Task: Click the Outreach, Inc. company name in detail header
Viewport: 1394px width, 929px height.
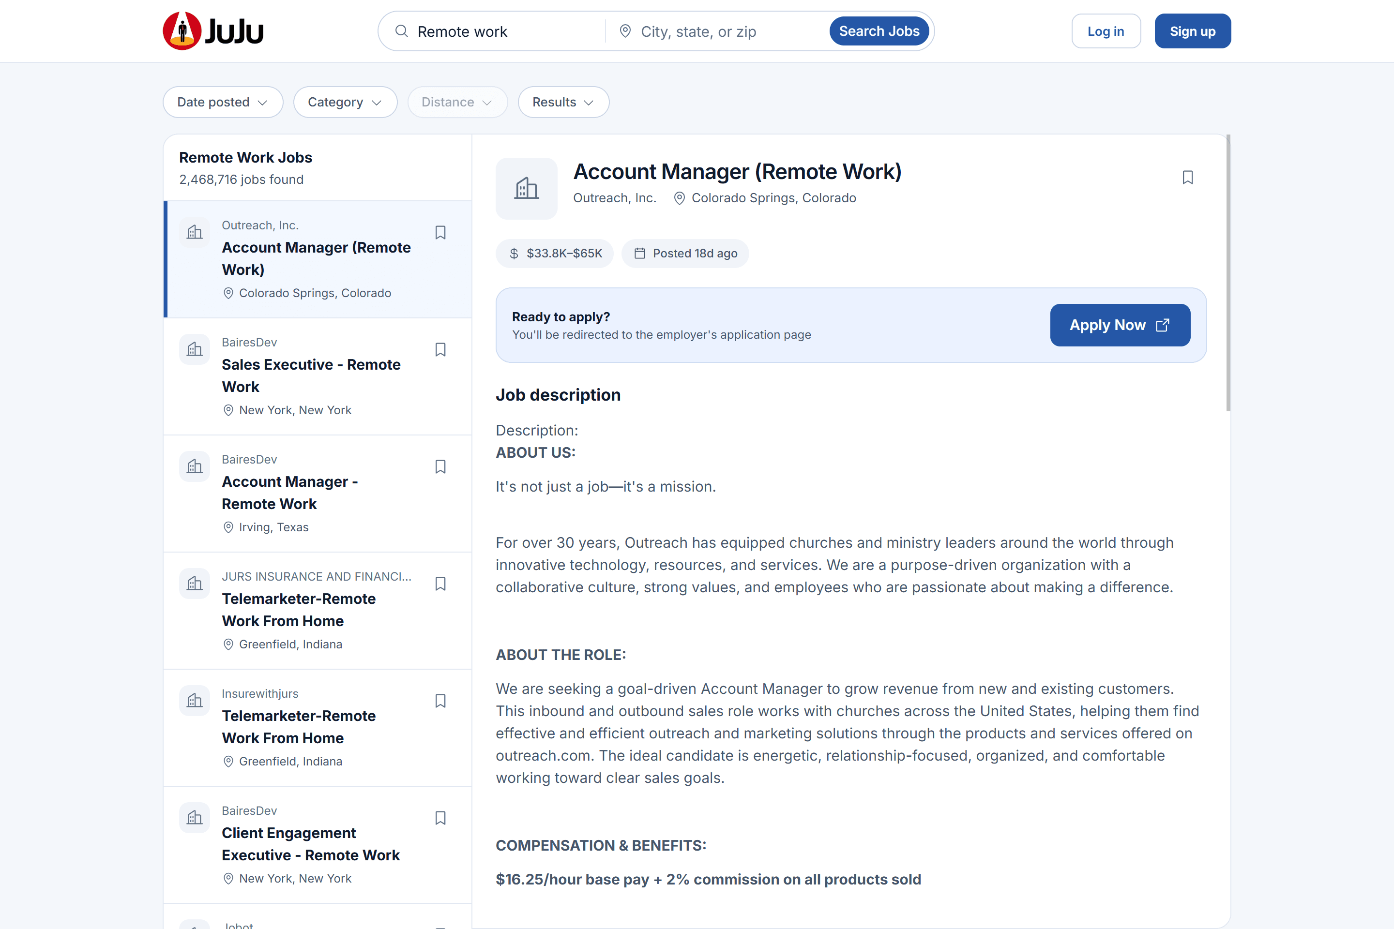Action: [x=615, y=198]
